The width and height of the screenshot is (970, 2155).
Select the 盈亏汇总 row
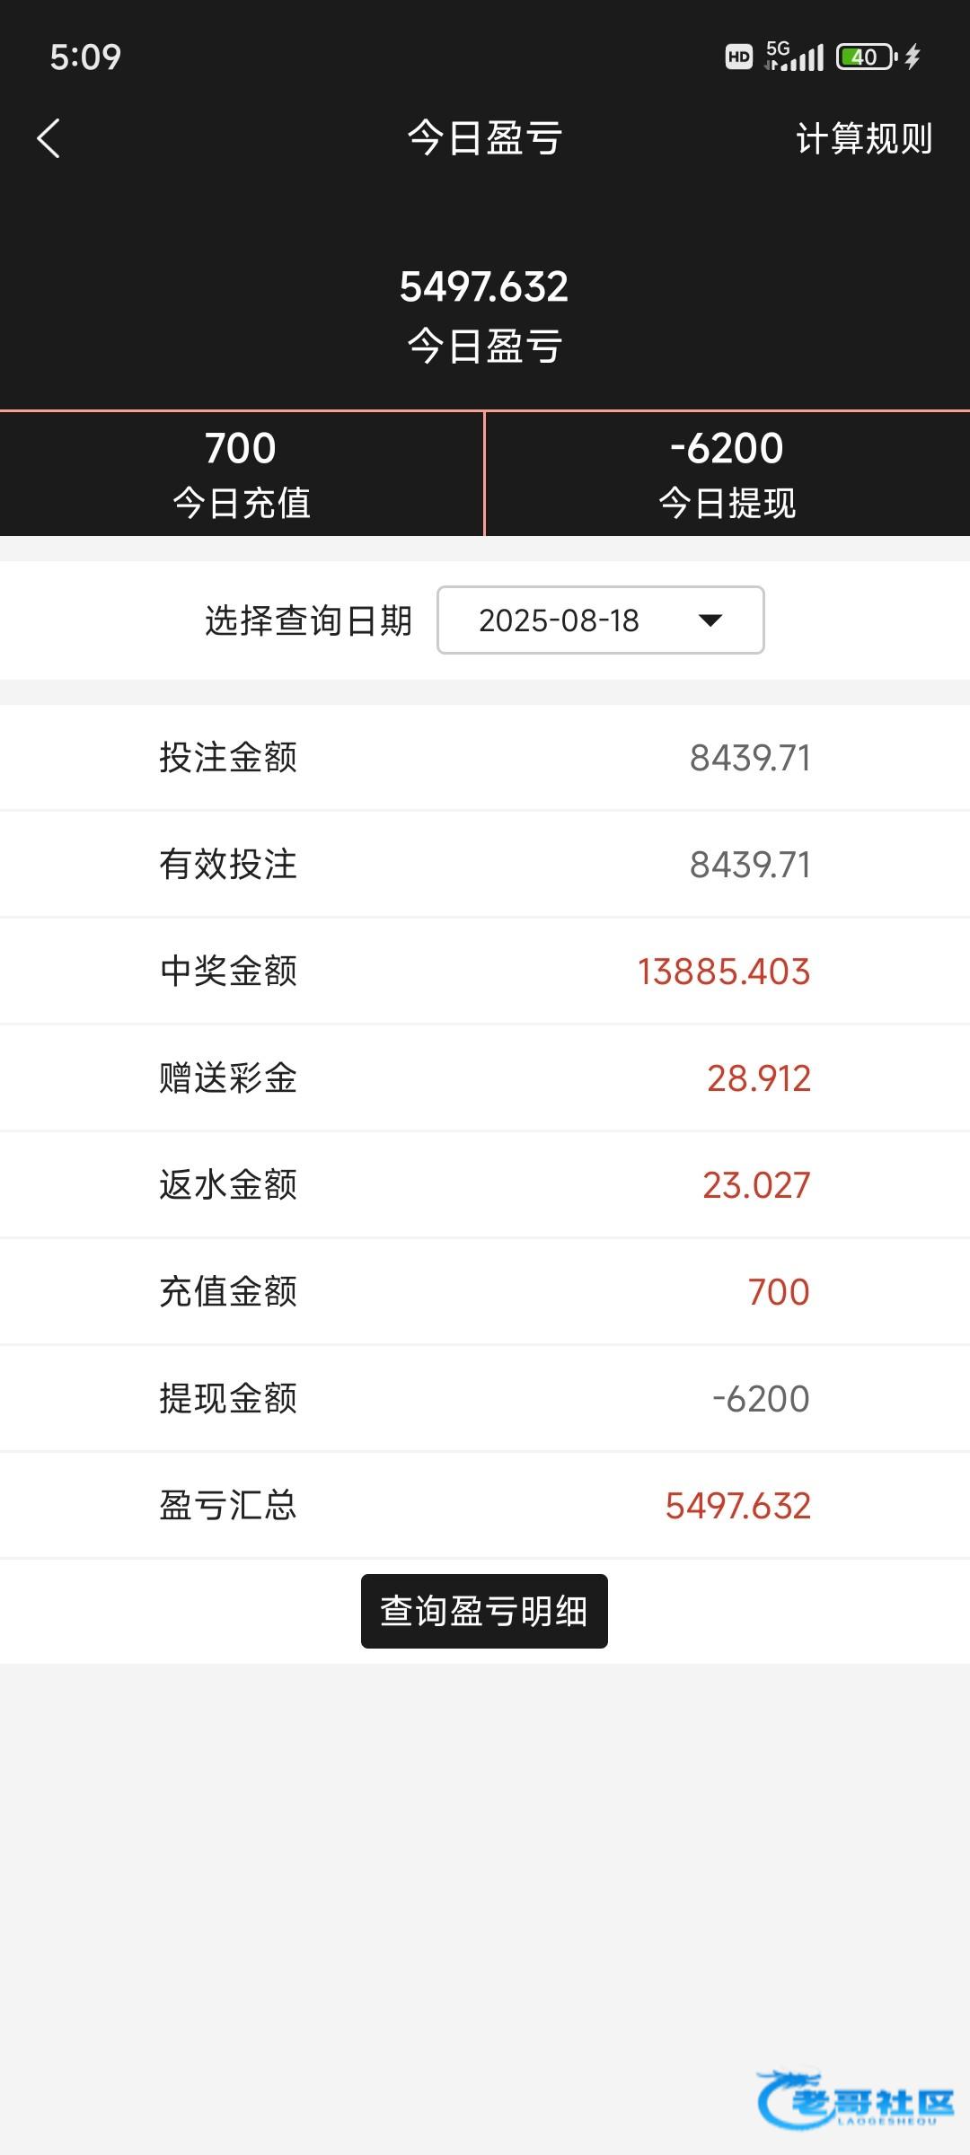[485, 1506]
